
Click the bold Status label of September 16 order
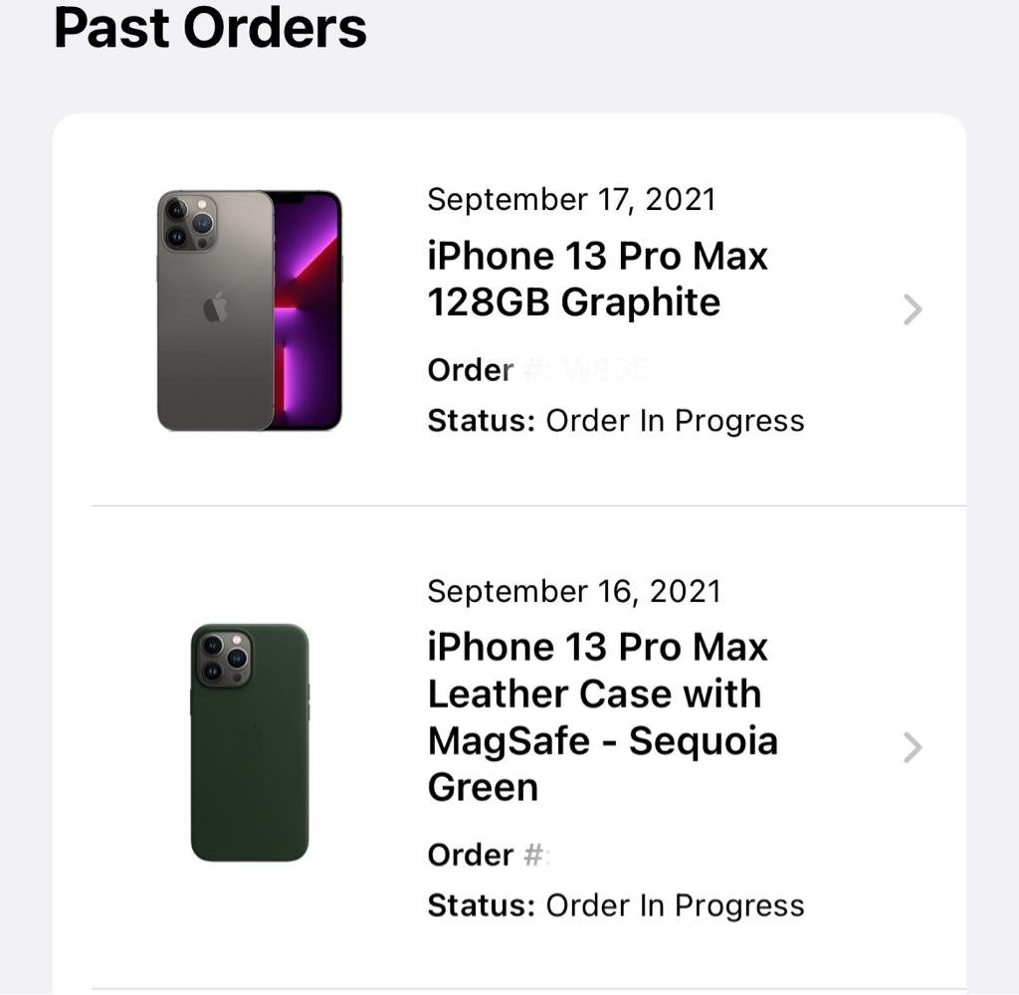(x=481, y=905)
